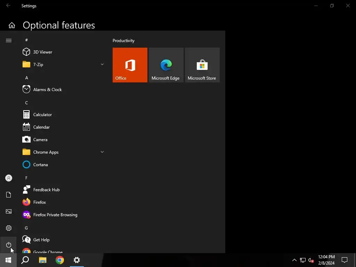Open Google Chrome from the taskbar
The width and height of the screenshot is (356, 267).
[60, 260]
